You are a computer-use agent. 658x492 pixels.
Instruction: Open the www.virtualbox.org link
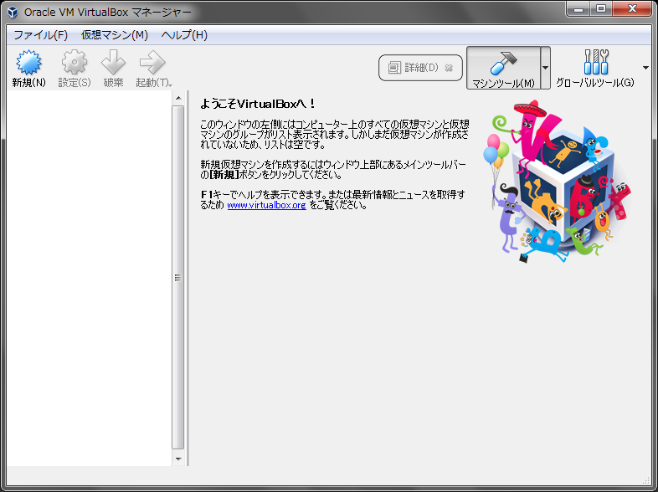[x=266, y=205]
